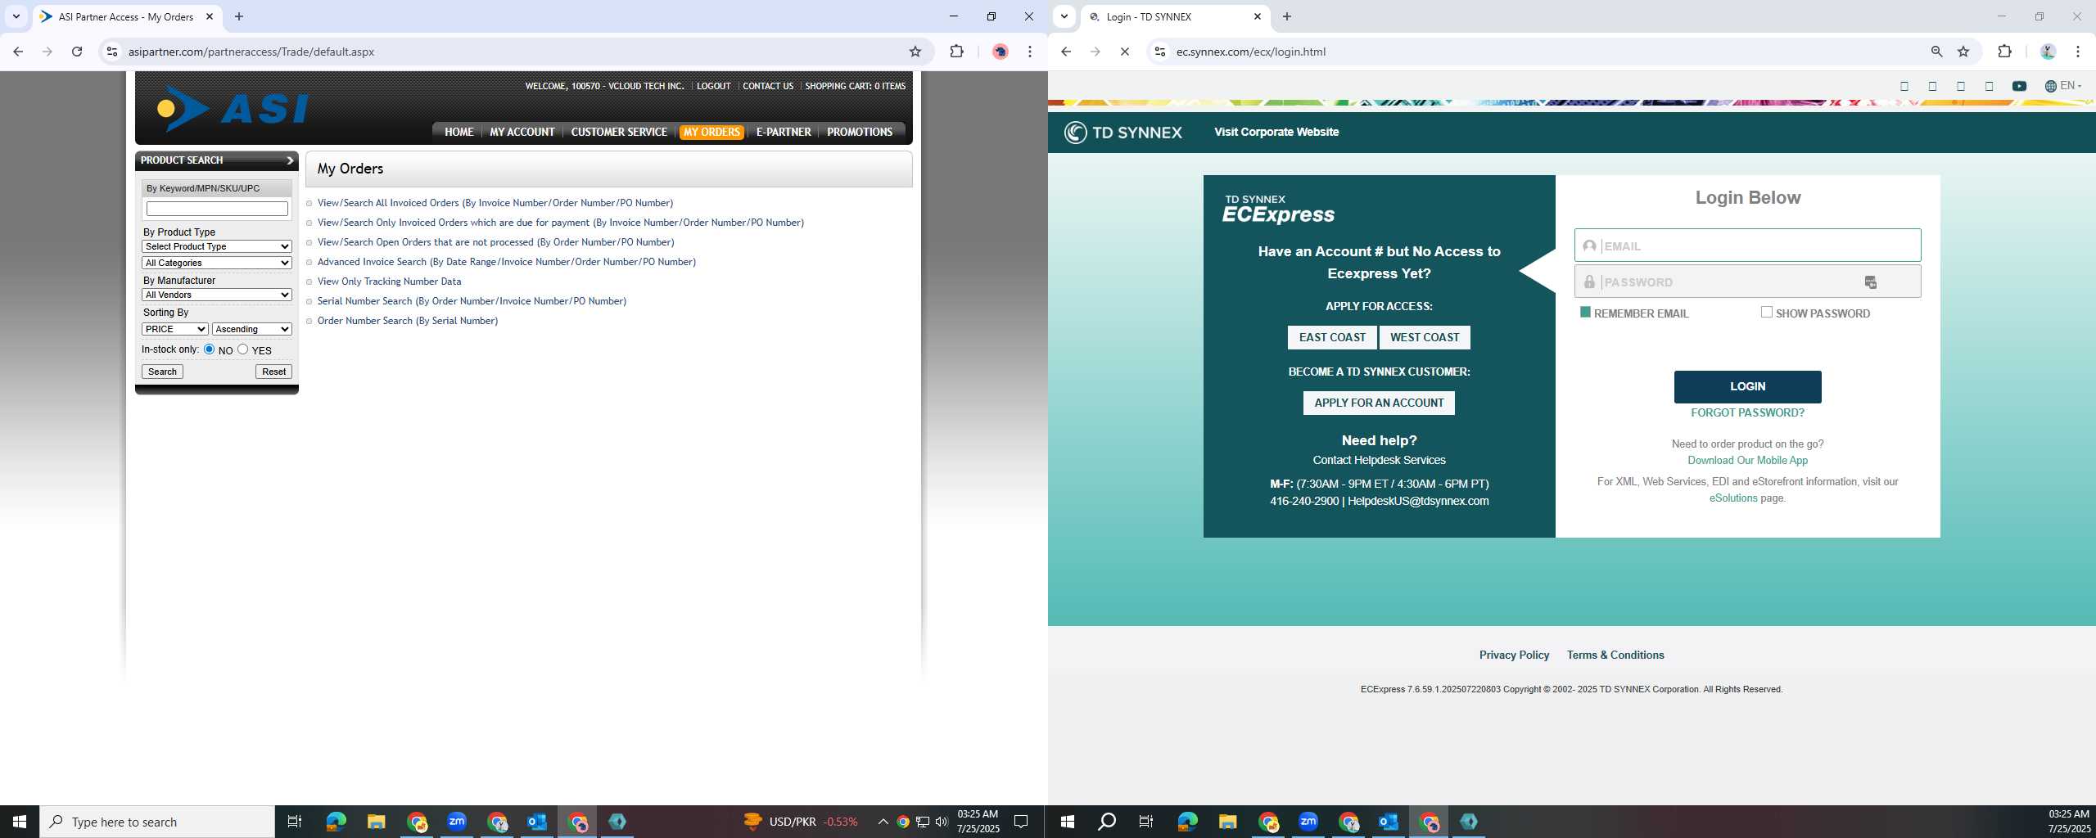Bookmark the ec.synnex.com page with the star
This screenshot has height=838, width=2096.
point(1963,52)
